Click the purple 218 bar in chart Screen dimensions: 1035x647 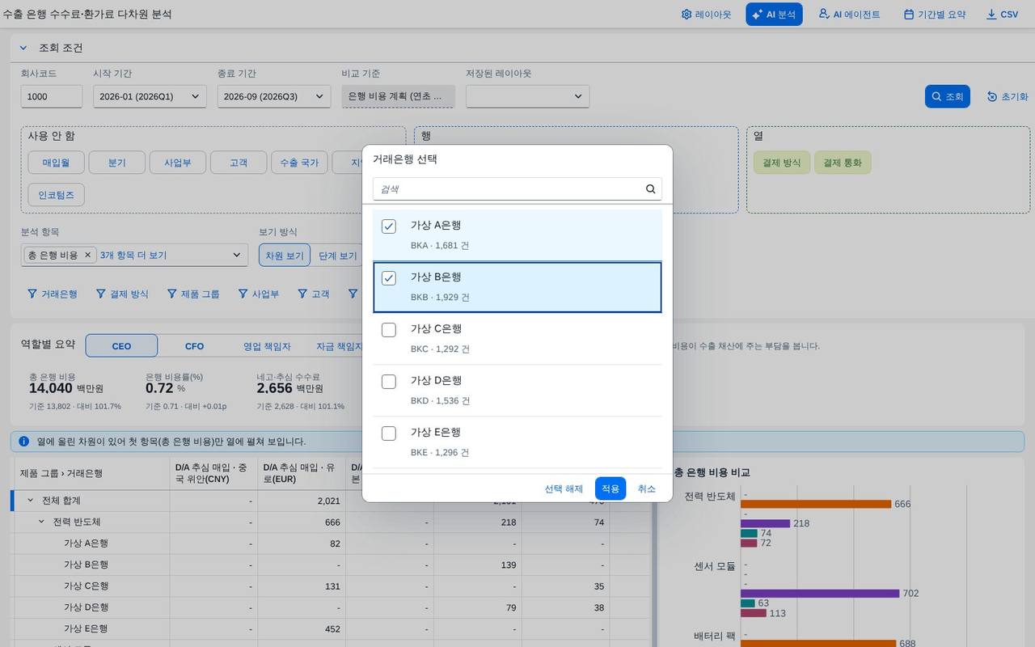765,523
